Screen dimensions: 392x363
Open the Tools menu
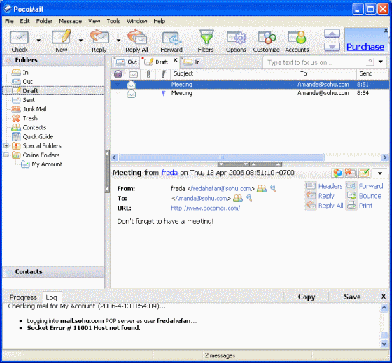click(113, 21)
